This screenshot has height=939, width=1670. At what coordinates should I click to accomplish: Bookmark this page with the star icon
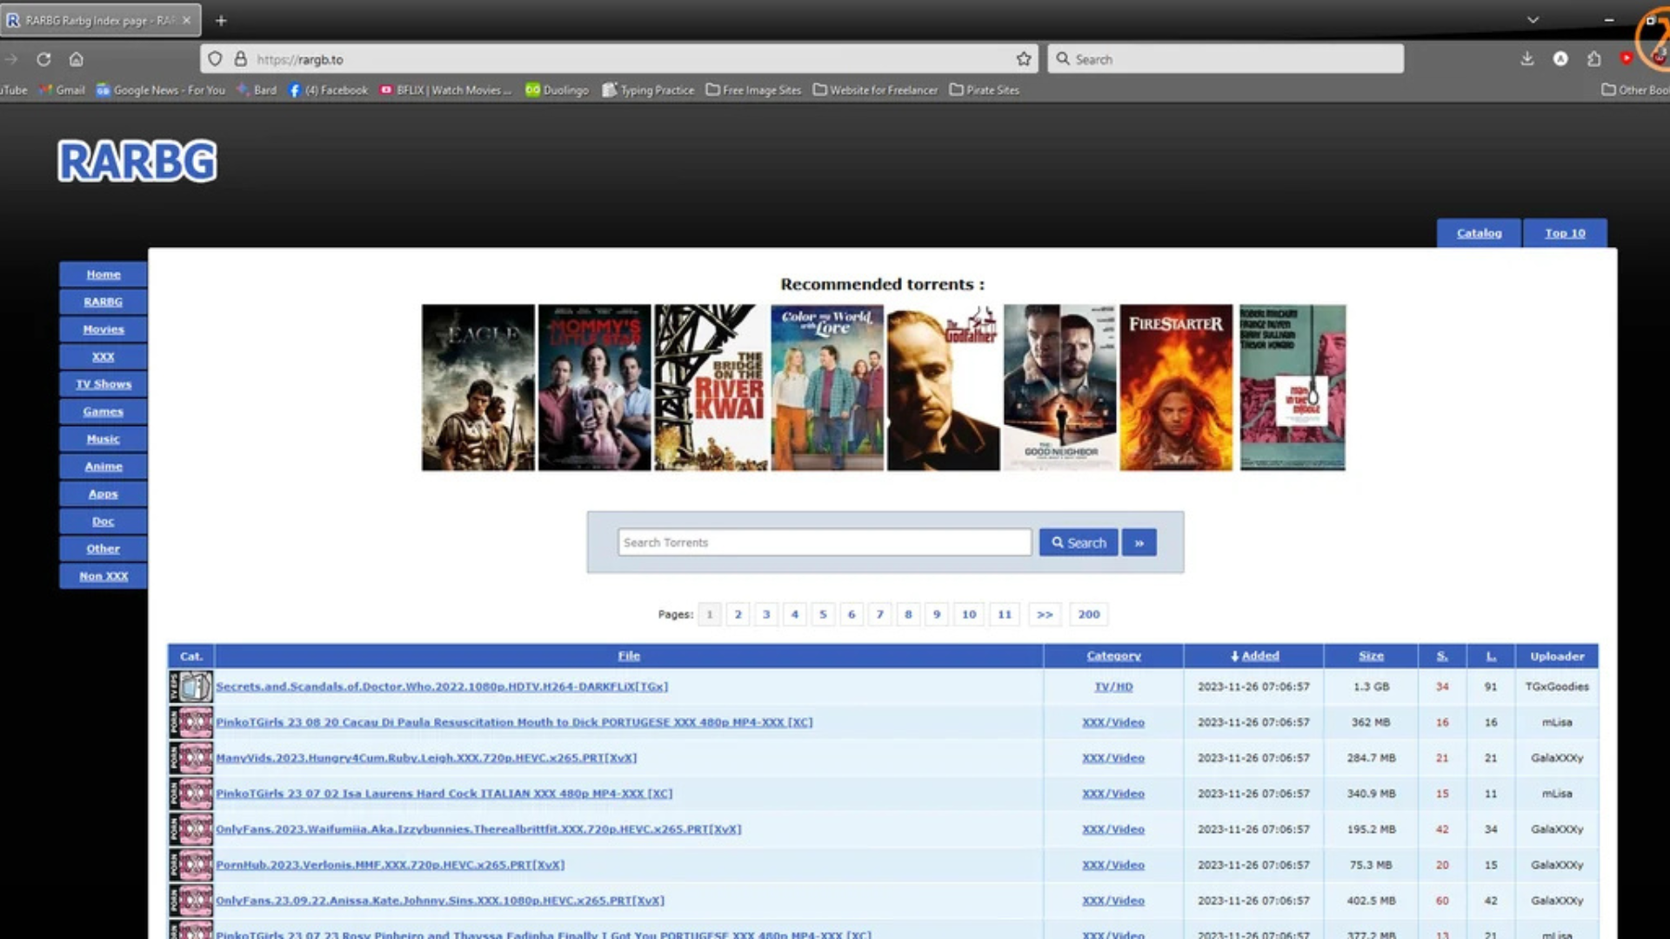1024,59
